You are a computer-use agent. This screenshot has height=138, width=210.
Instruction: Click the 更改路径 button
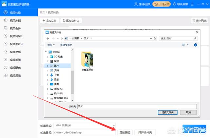point(125,132)
